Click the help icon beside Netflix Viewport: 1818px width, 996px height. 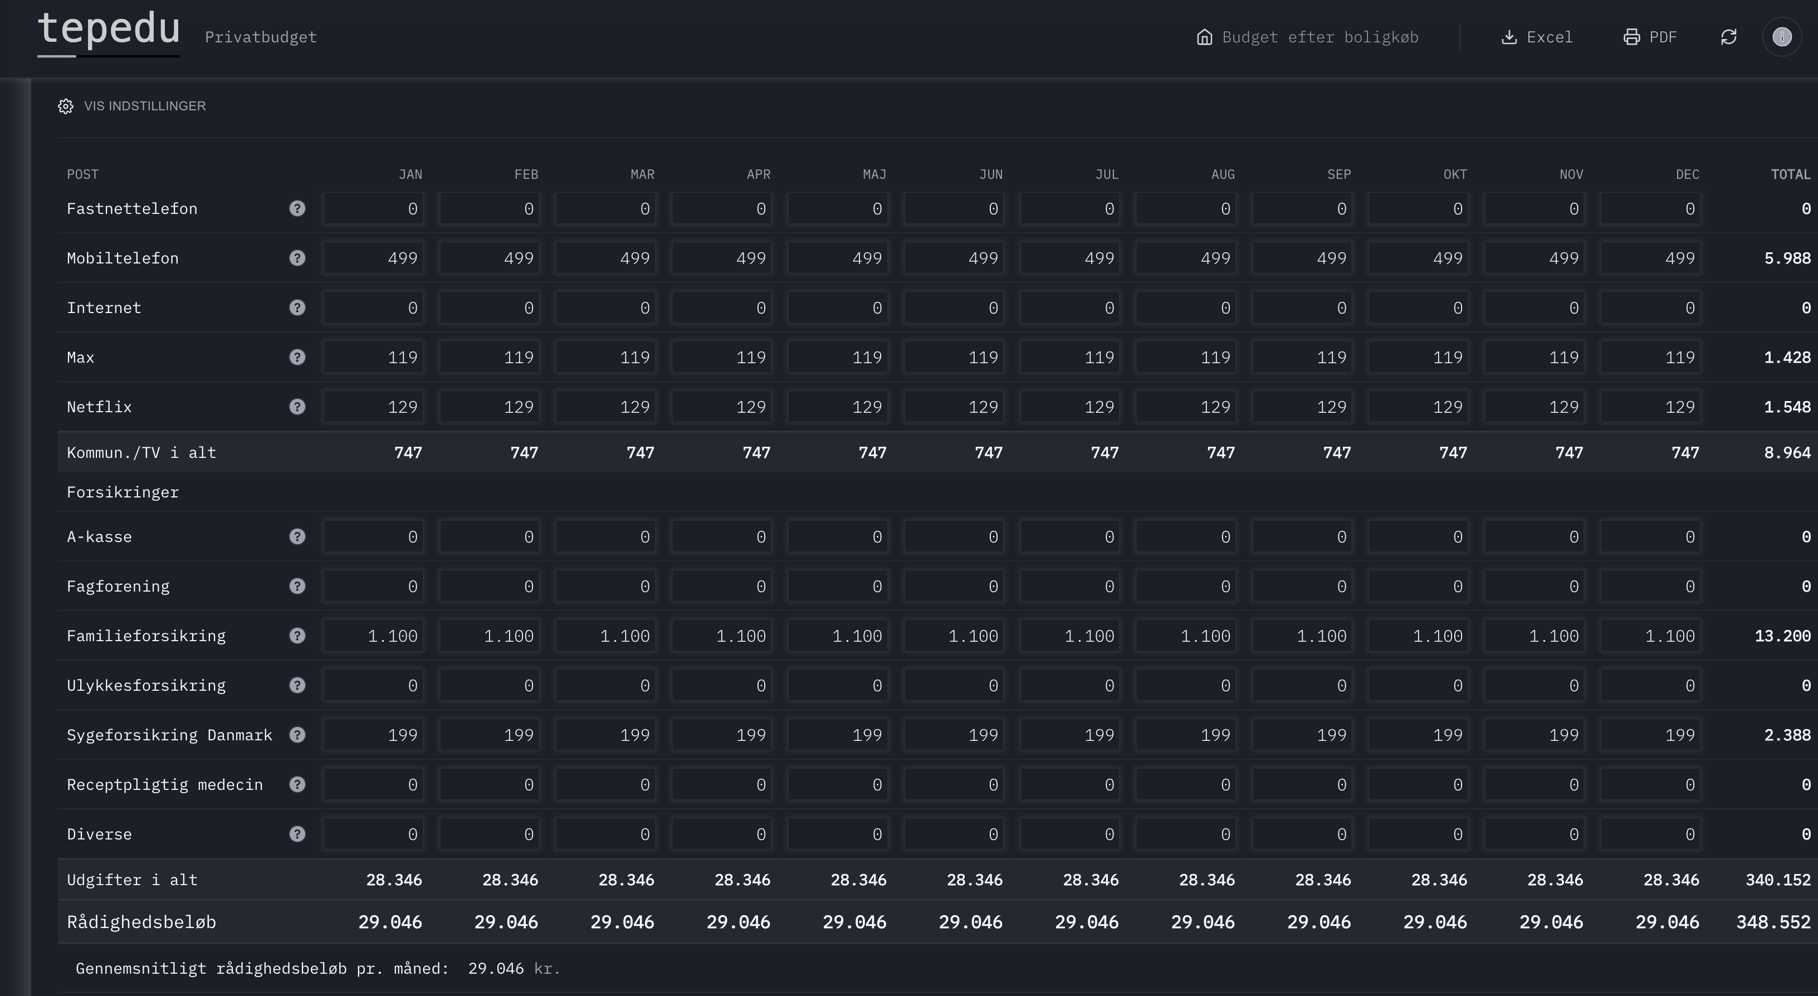(297, 407)
